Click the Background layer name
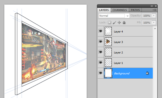 click(x=122, y=73)
